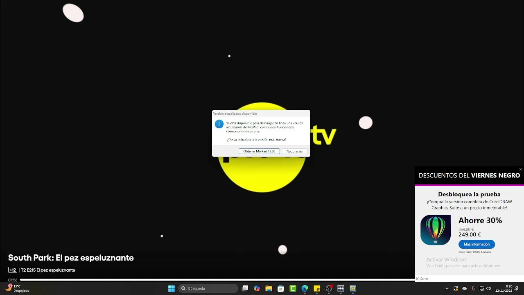Image resolution: width=524 pixels, height=295 pixels.
Task: Open network settings from the tray
Action: point(482,288)
